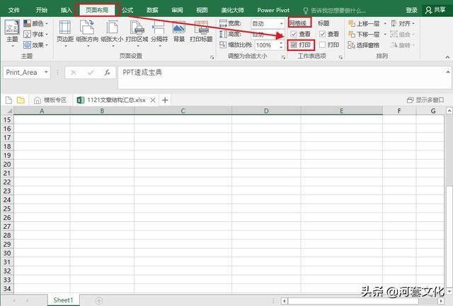This screenshot has height=306, width=453.
Task: Add a new document tab with plus
Action: [x=165, y=100]
